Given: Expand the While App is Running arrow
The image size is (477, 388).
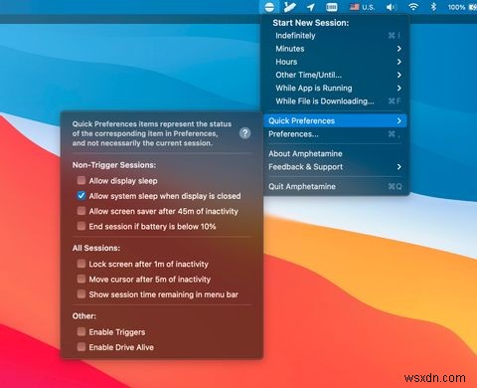Looking at the screenshot, I should (x=399, y=88).
